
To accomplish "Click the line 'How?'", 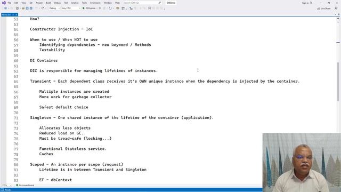I will point(35,19).
